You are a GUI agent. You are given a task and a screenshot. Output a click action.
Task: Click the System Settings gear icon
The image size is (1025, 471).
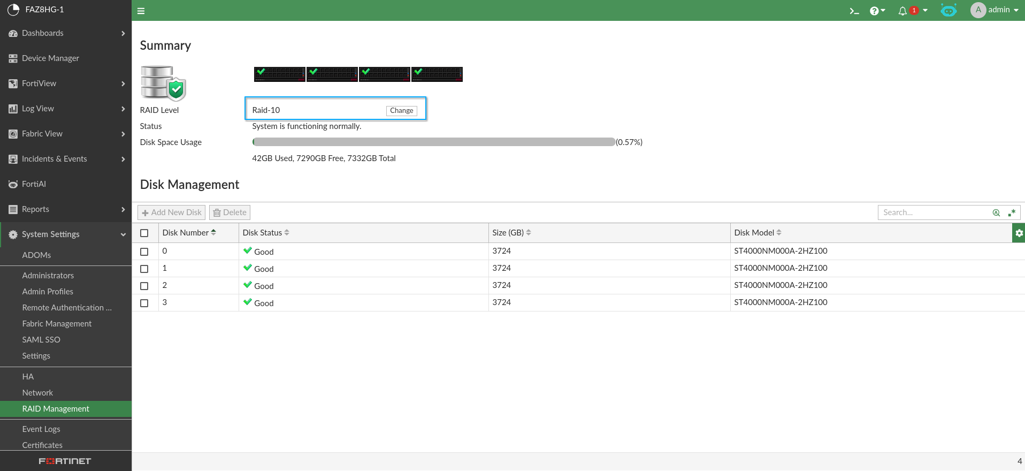(13, 234)
